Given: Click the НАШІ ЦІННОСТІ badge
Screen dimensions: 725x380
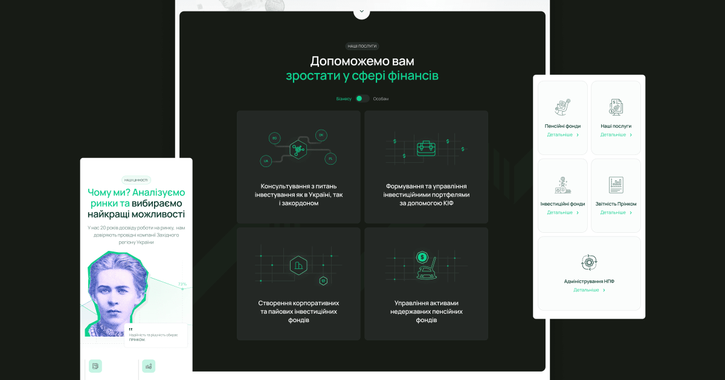Looking at the screenshot, I should 136,180.
